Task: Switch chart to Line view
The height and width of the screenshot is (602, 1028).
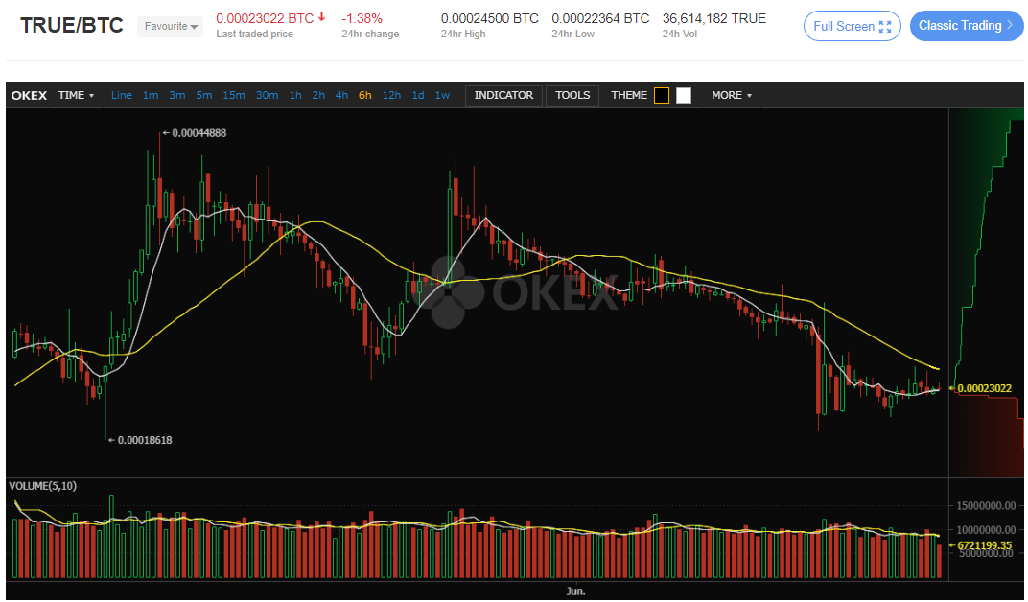Action: pos(122,95)
